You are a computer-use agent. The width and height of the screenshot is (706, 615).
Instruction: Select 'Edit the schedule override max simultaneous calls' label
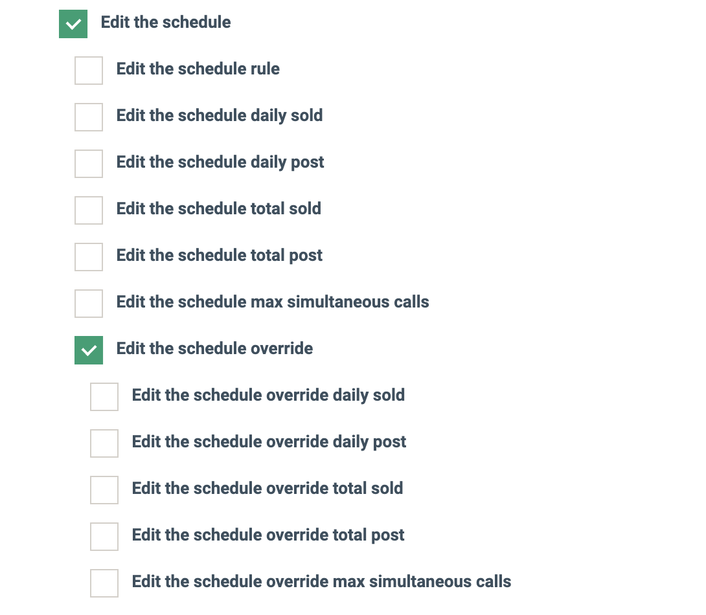tap(321, 581)
